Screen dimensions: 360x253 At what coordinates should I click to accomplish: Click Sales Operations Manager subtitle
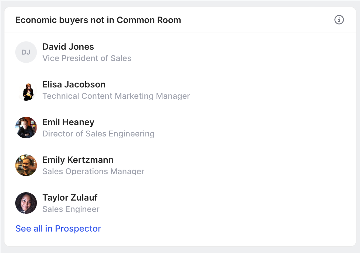pos(93,171)
